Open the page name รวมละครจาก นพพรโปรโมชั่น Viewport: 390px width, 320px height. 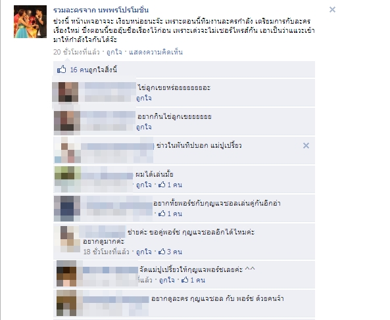click(x=101, y=11)
